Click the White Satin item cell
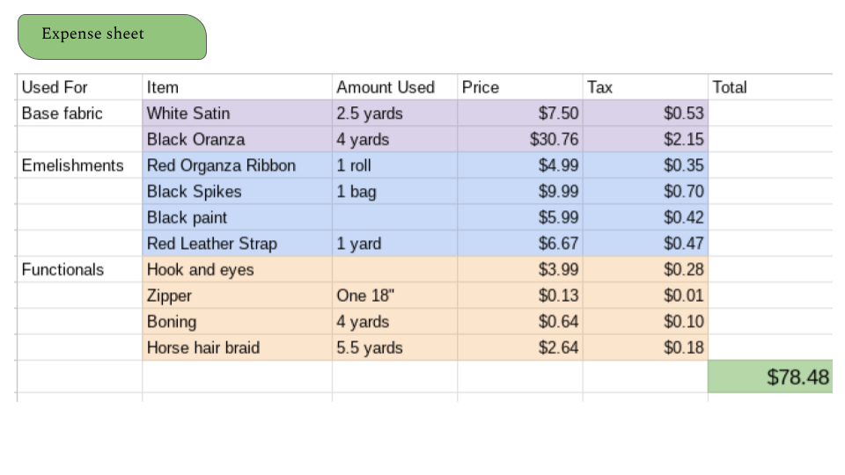The image size is (845, 475). [x=237, y=113]
